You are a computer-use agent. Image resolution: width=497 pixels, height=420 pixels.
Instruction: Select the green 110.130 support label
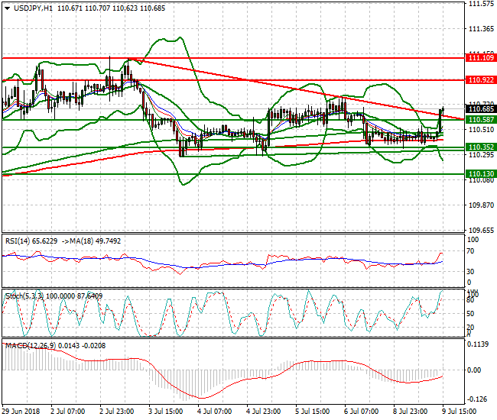[481, 174]
